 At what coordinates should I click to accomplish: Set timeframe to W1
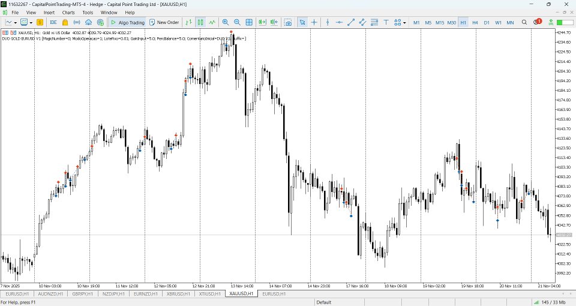498,22
